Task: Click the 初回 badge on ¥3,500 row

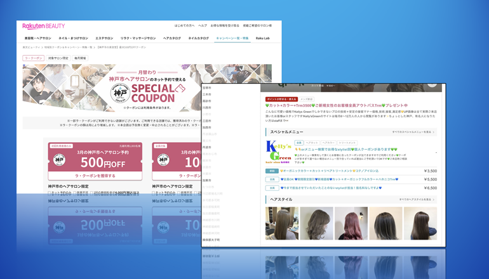Action: point(272,171)
